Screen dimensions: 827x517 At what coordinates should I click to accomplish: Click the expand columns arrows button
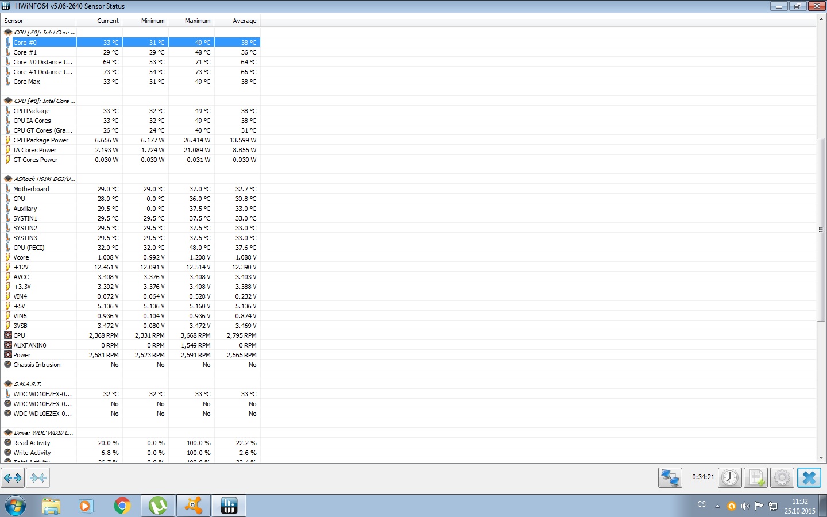point(13,477)
